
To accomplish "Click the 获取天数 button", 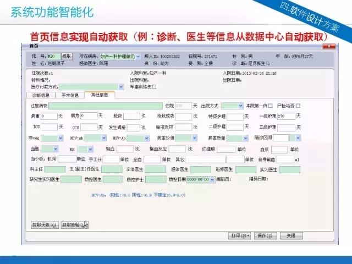I will point(43,224).
